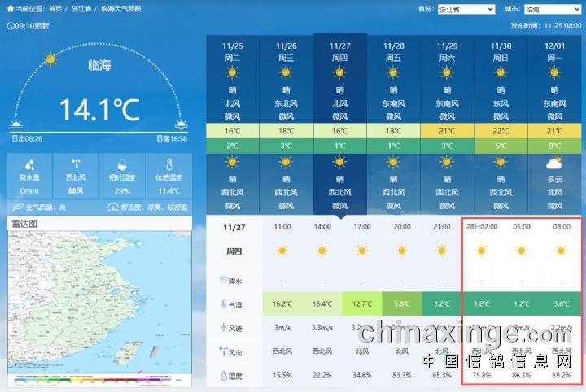This screenshot has height=392, width=586.
Task: Click the clock icon beside 09:10更新
Action: [x=10, y=26]
